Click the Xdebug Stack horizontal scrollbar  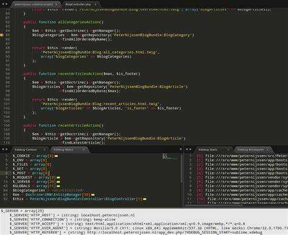pos(214,206)
